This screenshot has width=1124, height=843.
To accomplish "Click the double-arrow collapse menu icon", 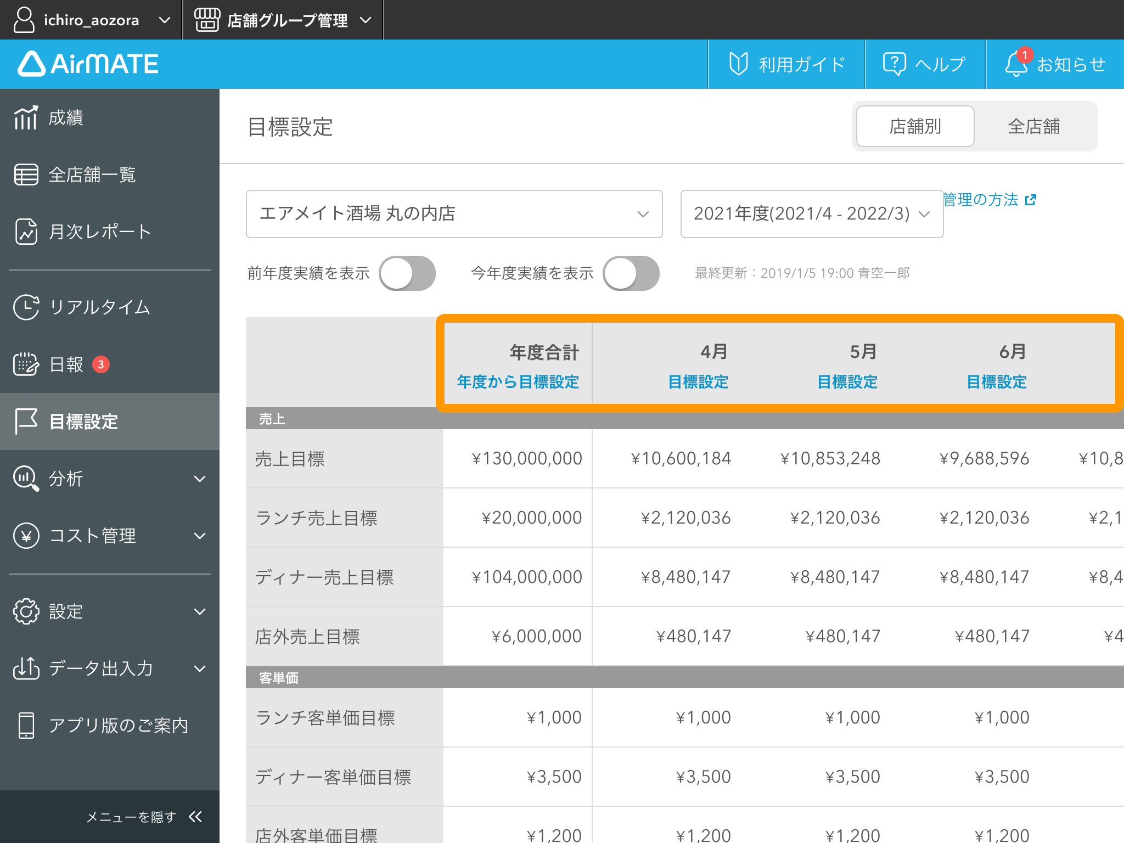I will coord(195,817).
